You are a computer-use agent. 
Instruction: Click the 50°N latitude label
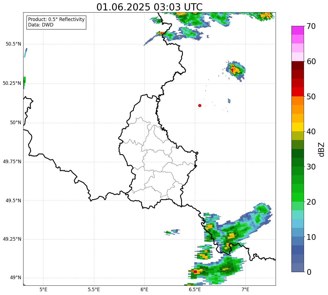(16, 123)
